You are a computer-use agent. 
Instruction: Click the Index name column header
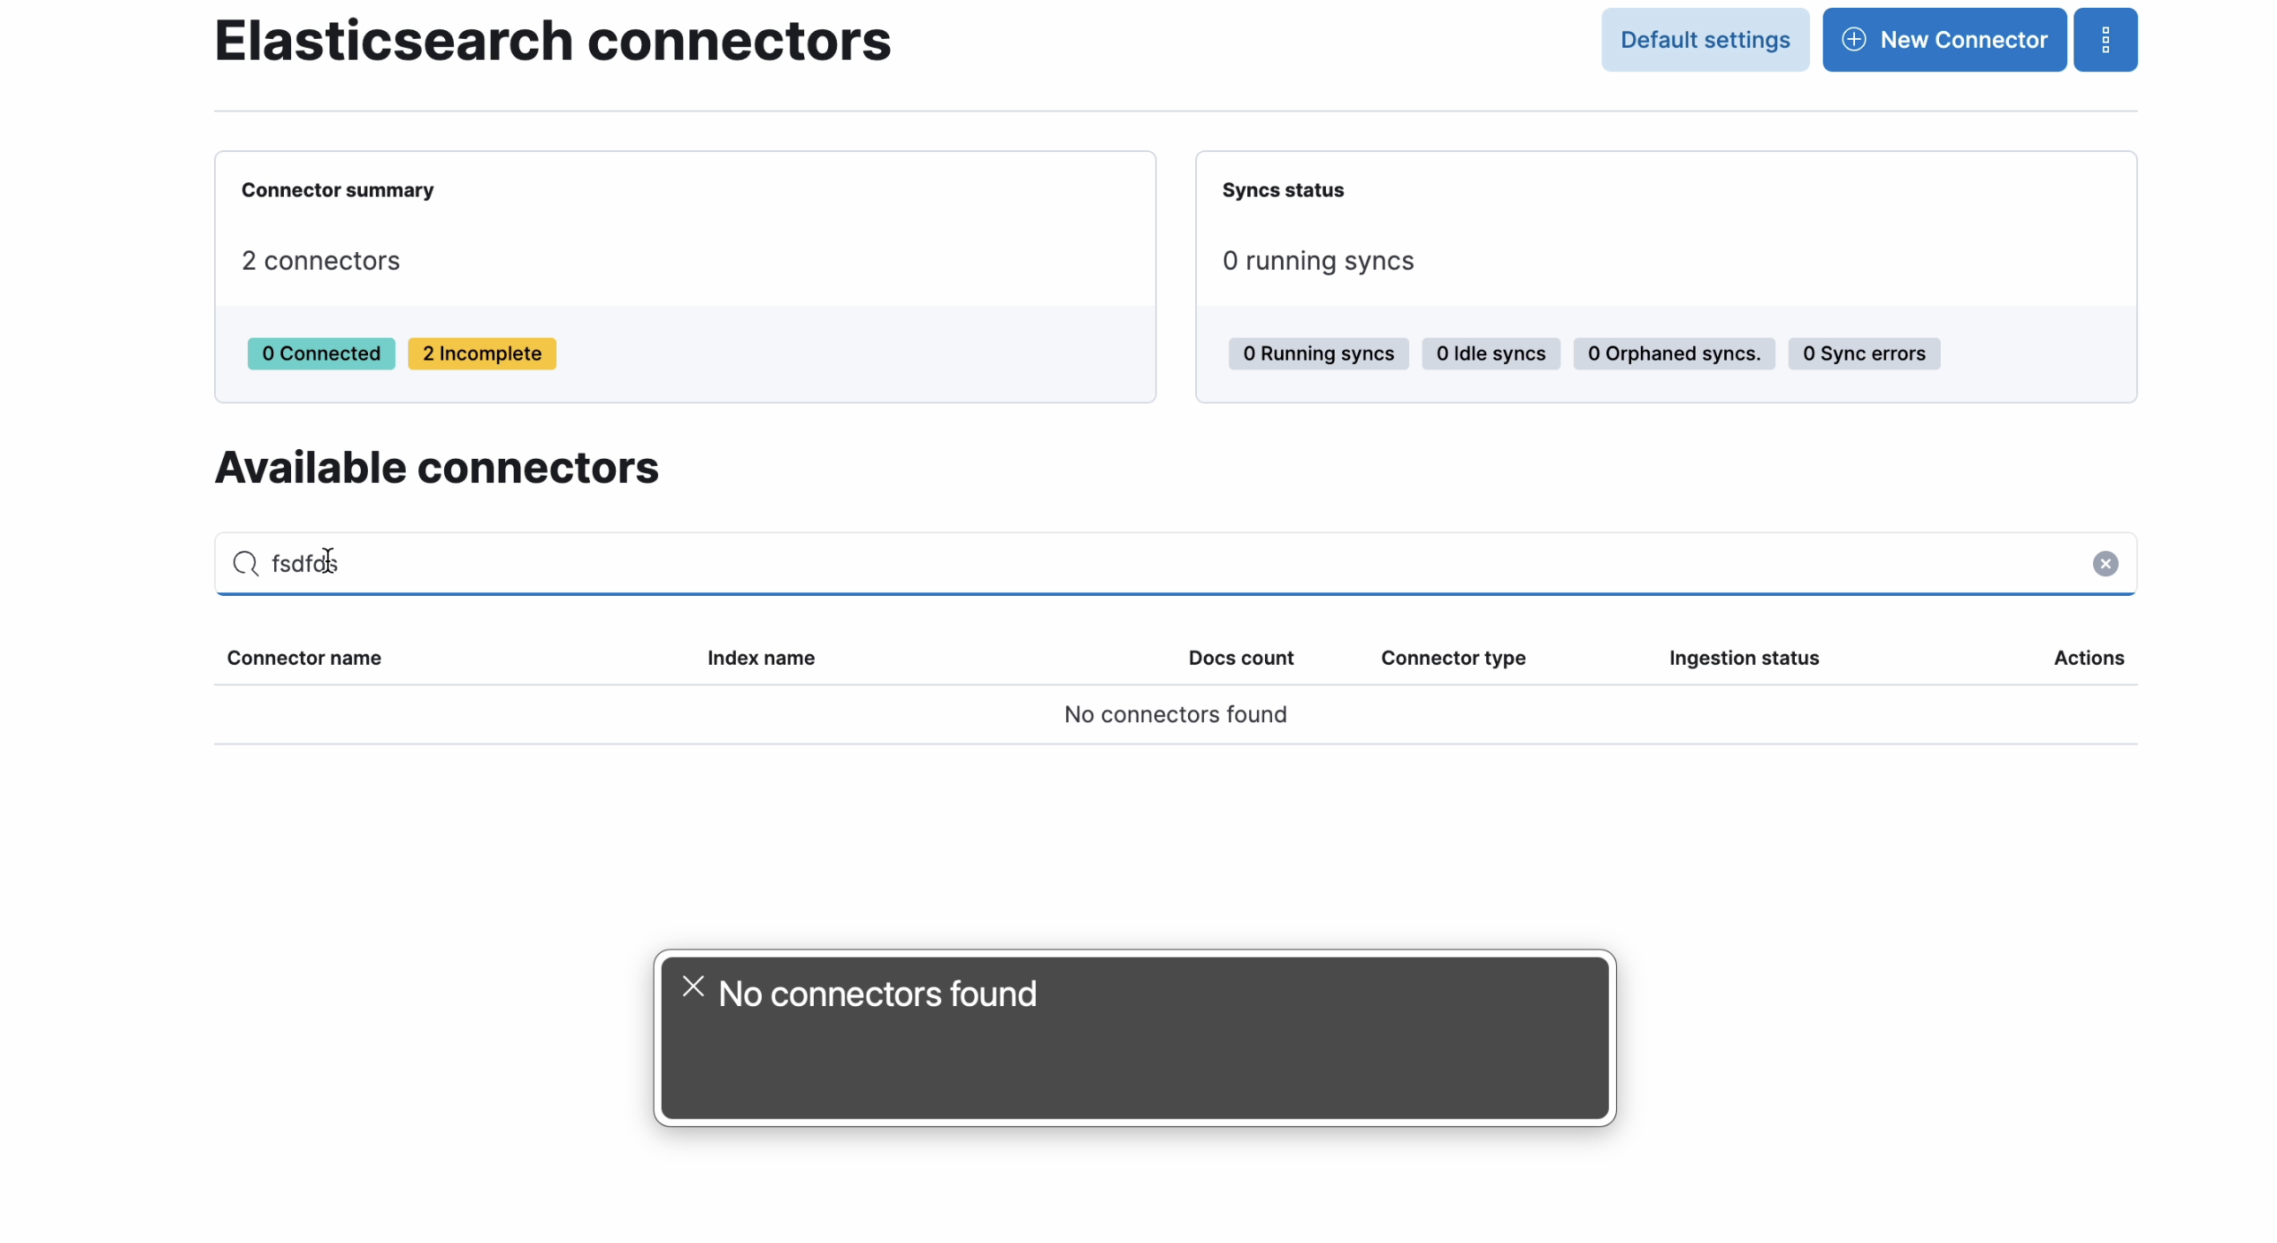pos(761,657)
